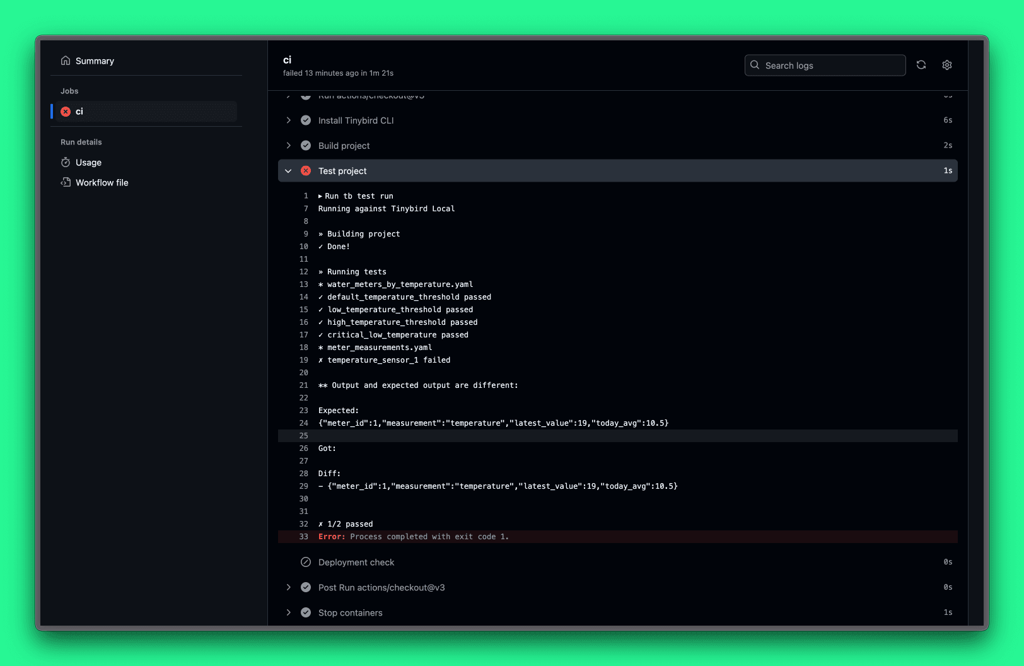Screen dimensions: 1024x666
Task: Open the Usage run details link
Action: 88,163
